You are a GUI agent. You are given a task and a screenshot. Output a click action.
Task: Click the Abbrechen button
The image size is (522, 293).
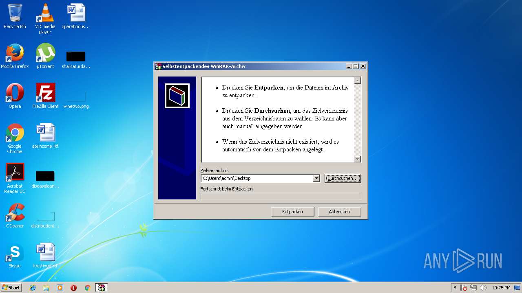(x=339, y=212)
